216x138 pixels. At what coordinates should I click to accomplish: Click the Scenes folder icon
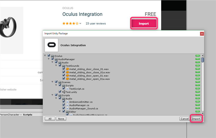click(x=60, y=82)
